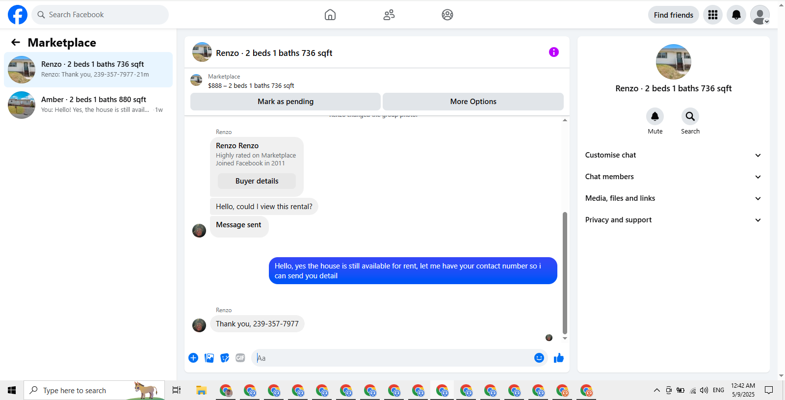Viewport: 785px width, 400px height.
Task: Click the chat scroll-up arrow
Action: (x=565, y=120)
